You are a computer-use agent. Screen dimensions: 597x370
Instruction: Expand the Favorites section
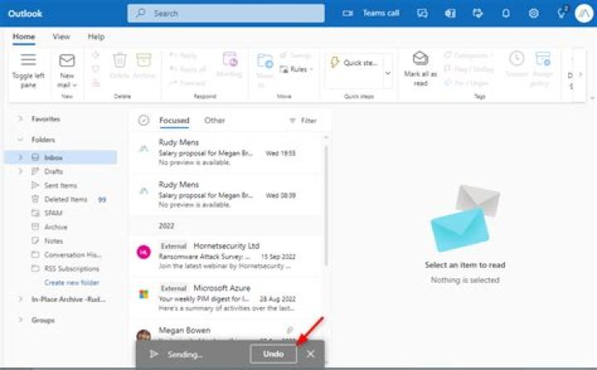click(x=20, y=118)
